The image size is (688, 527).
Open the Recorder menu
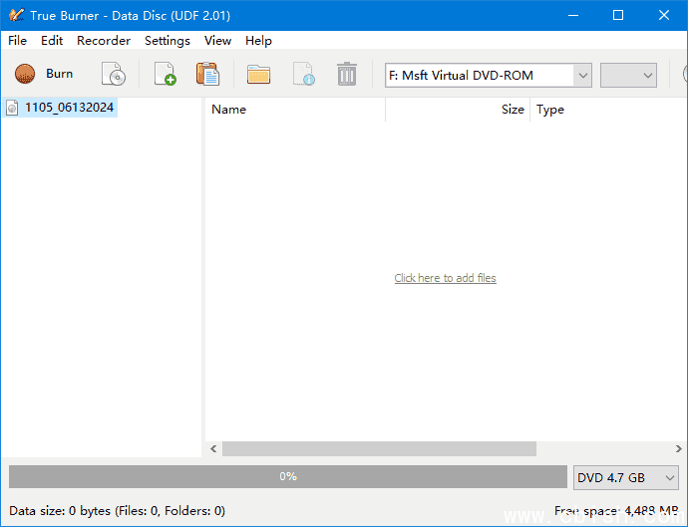104,41
